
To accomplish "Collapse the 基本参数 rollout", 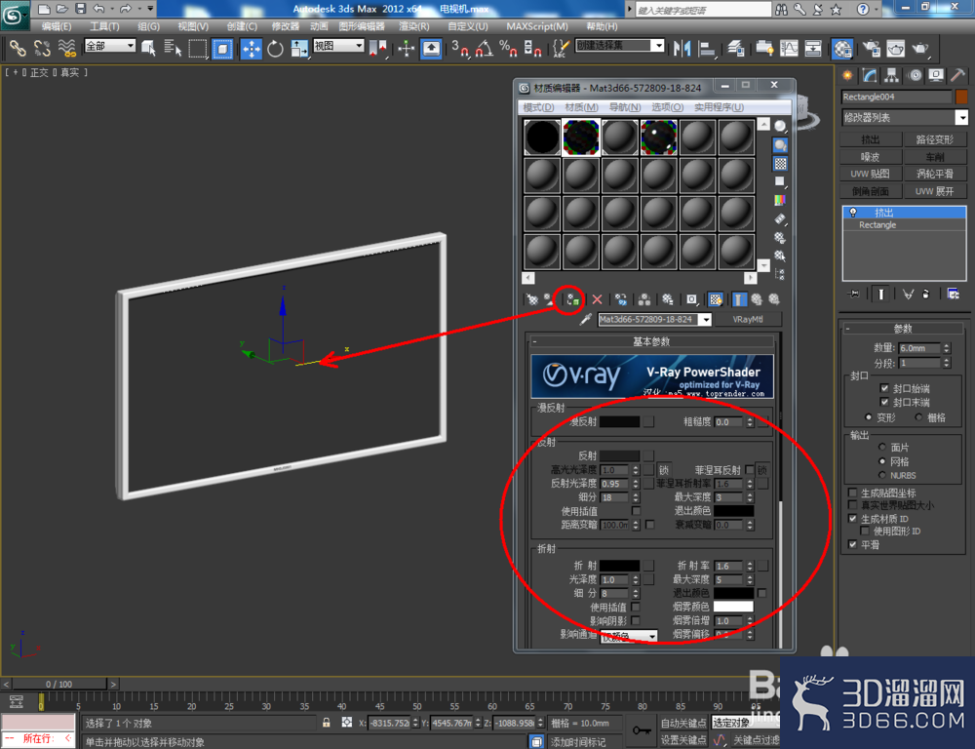I will pos(651,341).
